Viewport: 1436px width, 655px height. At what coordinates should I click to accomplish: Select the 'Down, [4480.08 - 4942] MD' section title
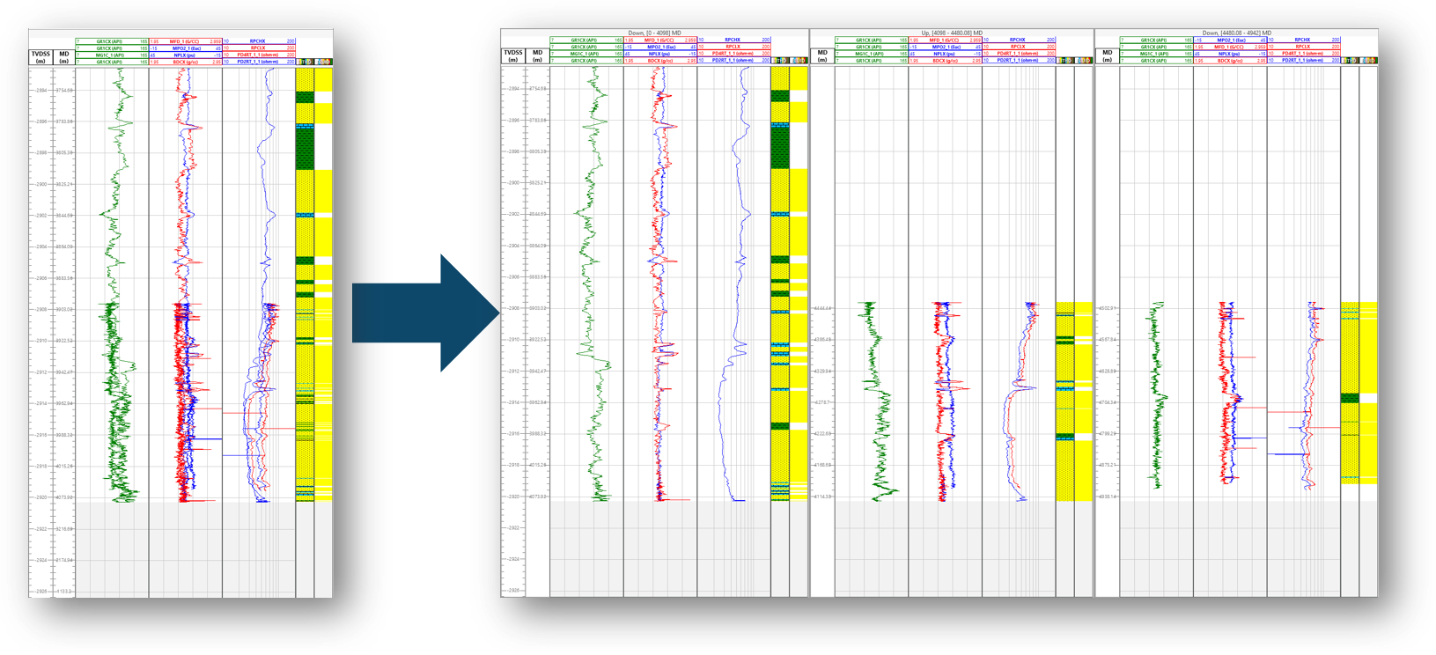click(1236, 33)
